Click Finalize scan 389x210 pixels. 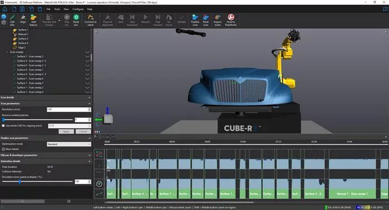(195, 20)
